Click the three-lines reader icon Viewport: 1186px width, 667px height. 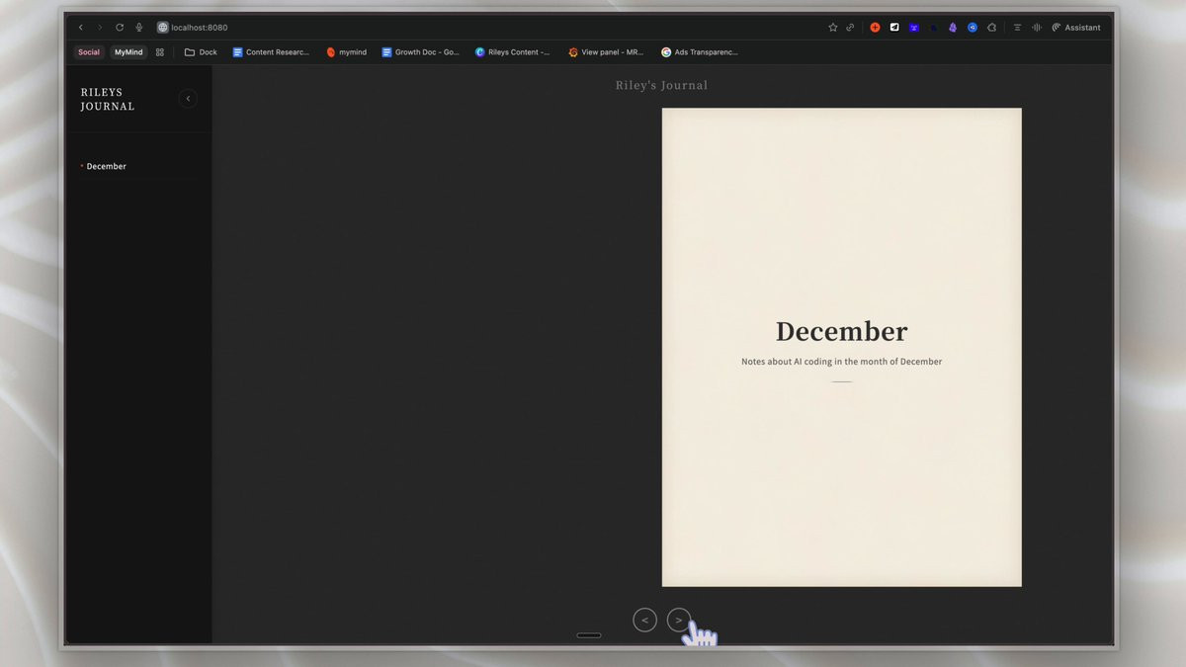coord(1017,28)
